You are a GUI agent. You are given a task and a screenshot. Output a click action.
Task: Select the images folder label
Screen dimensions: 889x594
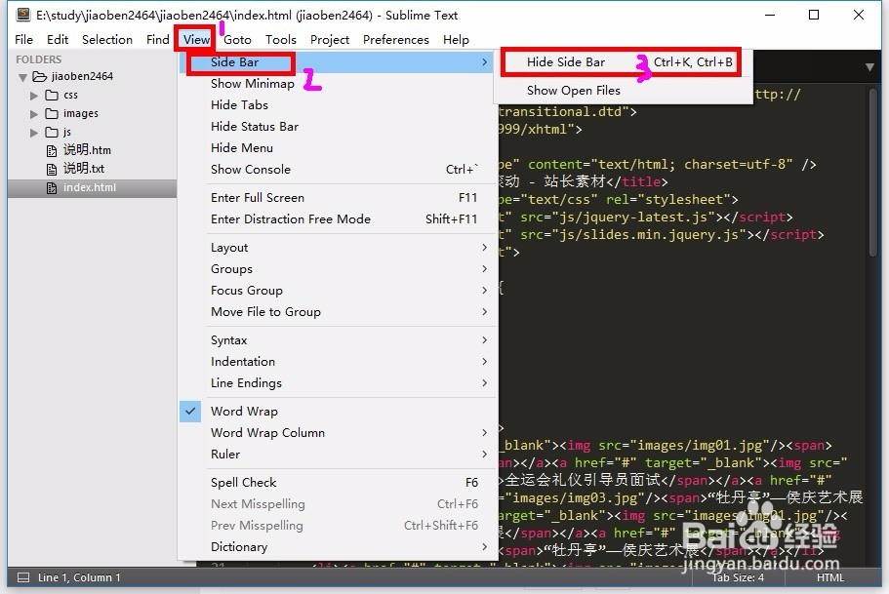point(81,114)
